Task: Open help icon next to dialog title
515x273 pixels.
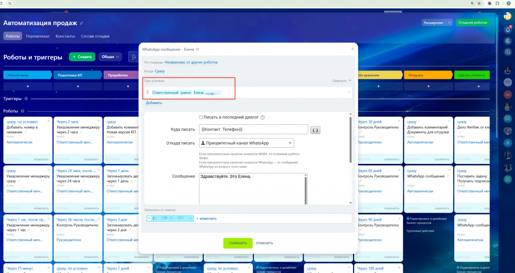Action: pyautogui.click(x=197, y=49)
